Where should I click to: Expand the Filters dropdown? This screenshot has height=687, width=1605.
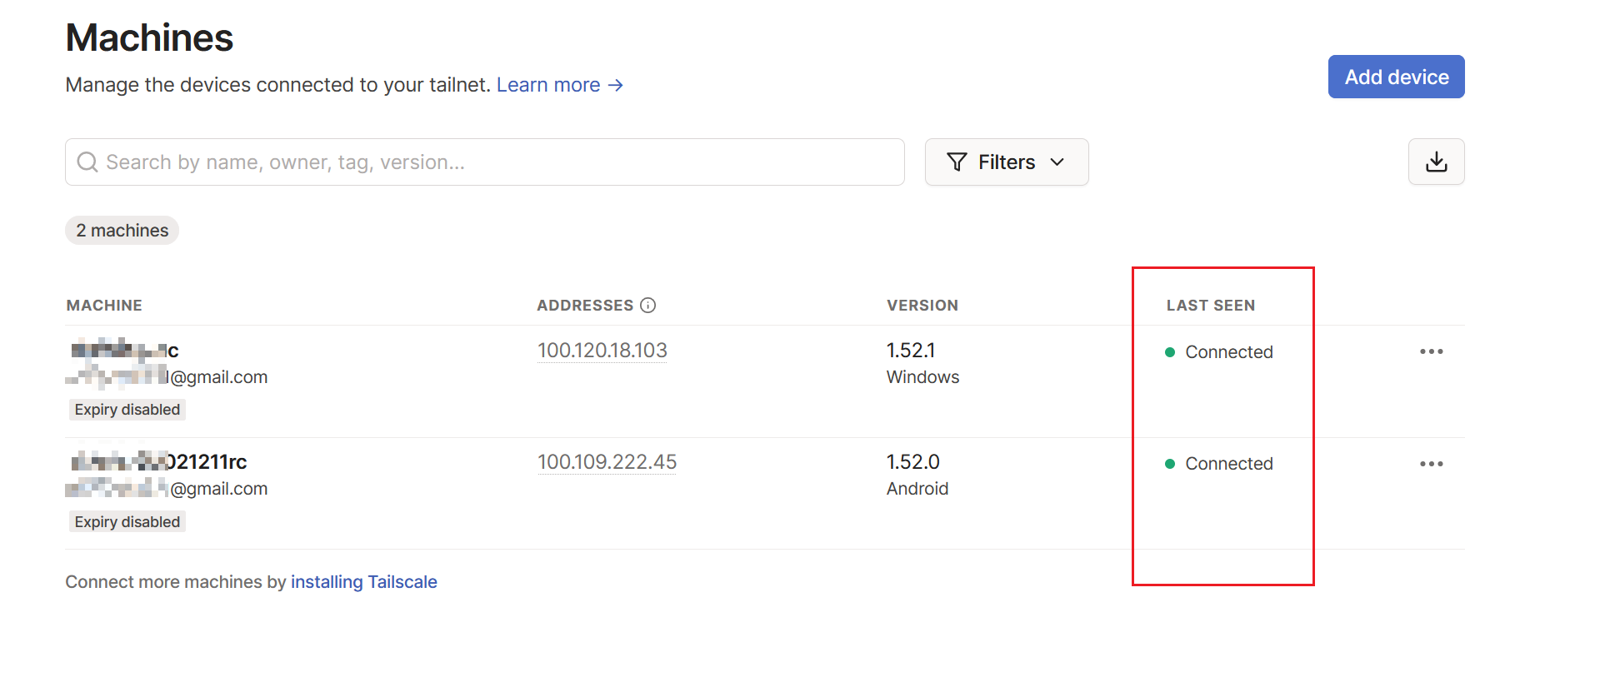pos(1006,162)
